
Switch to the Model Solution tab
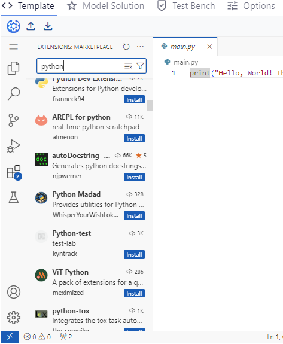[106, 6]
